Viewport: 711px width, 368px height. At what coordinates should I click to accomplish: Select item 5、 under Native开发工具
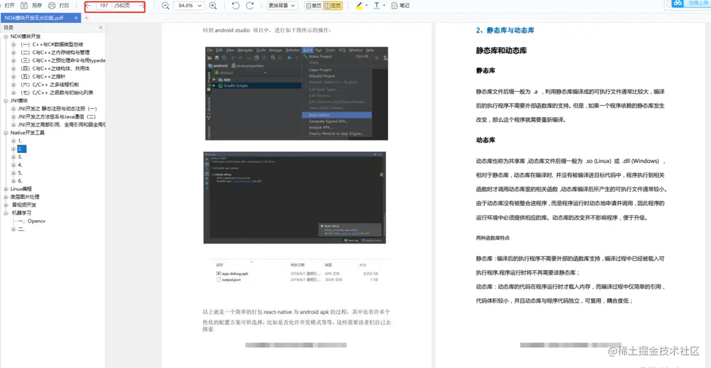(21, 173)
